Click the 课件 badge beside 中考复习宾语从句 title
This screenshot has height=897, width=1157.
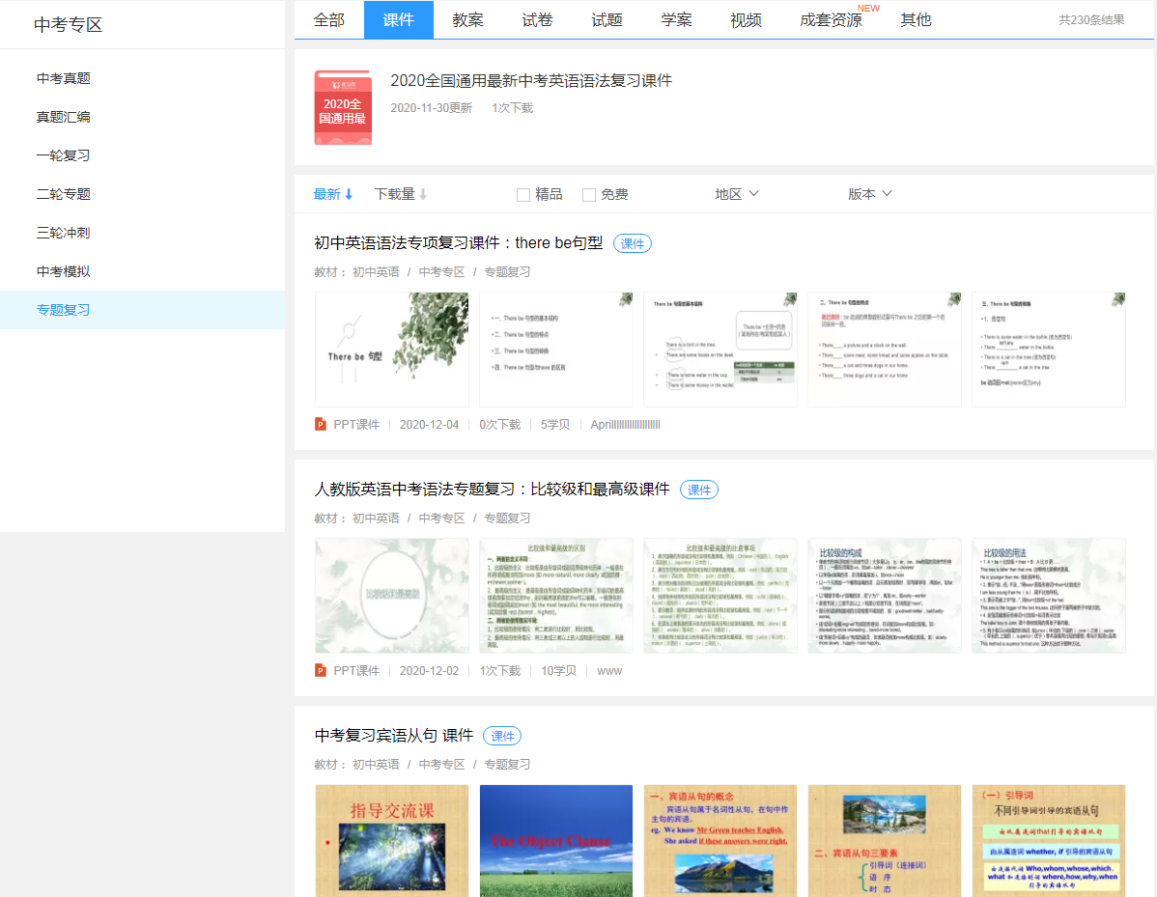[x=501, y=735]
